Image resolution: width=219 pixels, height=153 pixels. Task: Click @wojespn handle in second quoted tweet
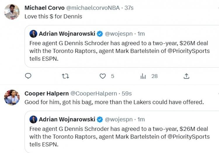(118, 120)
